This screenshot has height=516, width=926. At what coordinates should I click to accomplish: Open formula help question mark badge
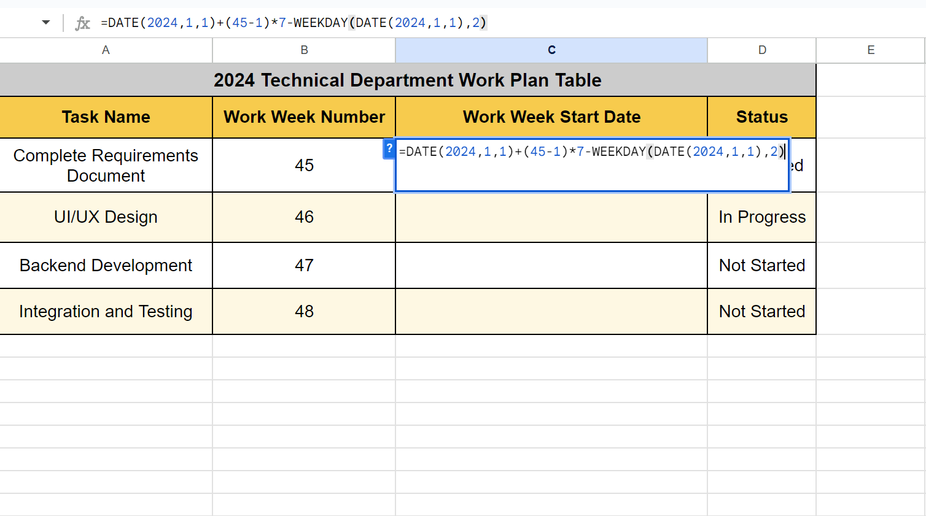[x=389, y=148]
